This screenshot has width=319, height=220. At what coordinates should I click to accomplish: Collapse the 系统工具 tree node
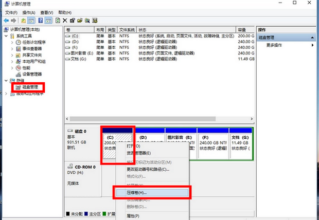click(x=6, y=36)
